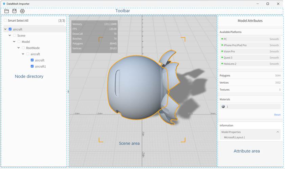Click the green status dot beside Quest 3
The height and width of the screenshot is (169, 285).
click(x=222, y=58)
